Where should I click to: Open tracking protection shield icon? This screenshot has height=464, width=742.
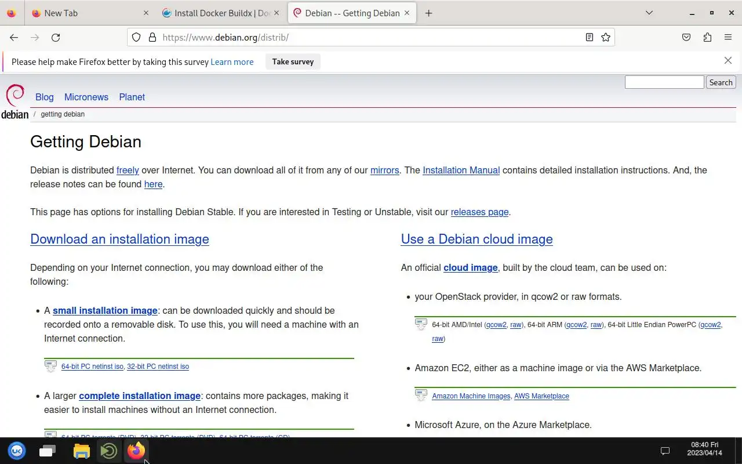tap(136, 37)
